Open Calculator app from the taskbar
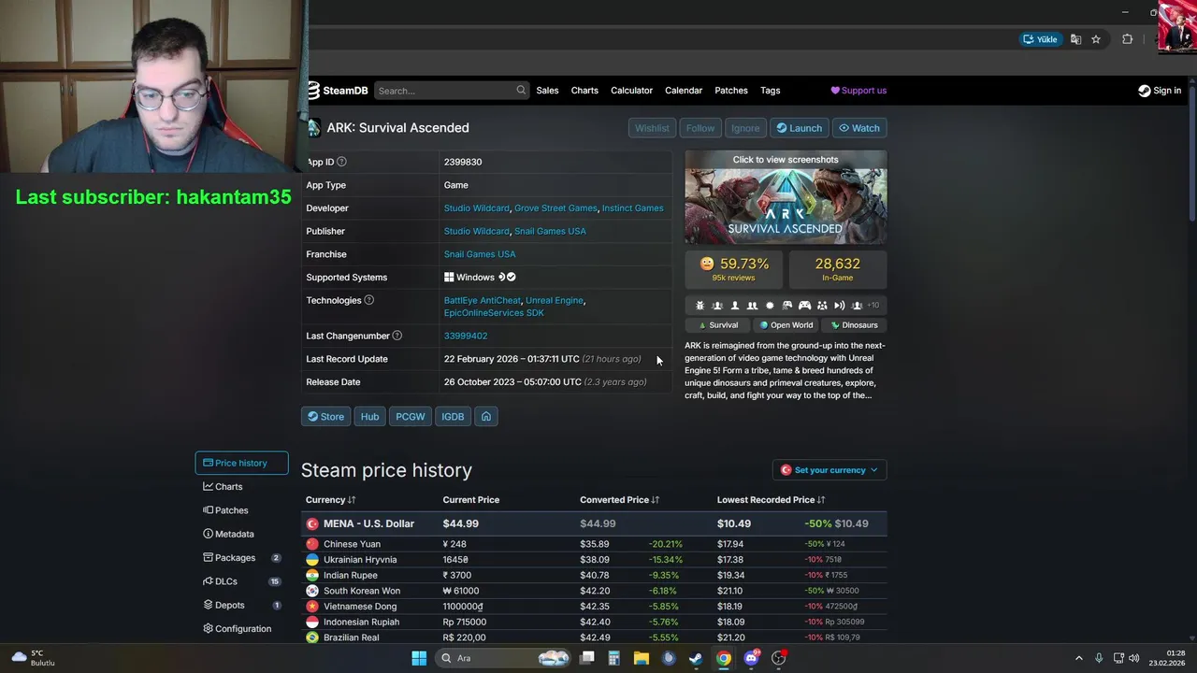Image resolution: width=1197 pixels, height=673 pixels. [614, 658]
